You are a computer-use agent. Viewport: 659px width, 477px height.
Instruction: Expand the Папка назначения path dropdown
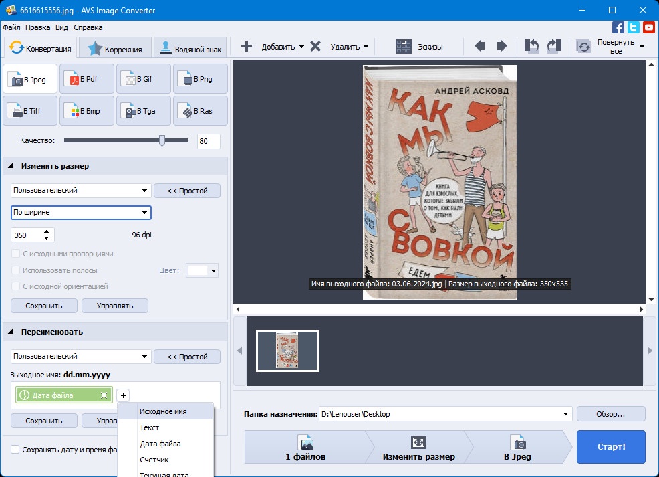pos(565,414)
